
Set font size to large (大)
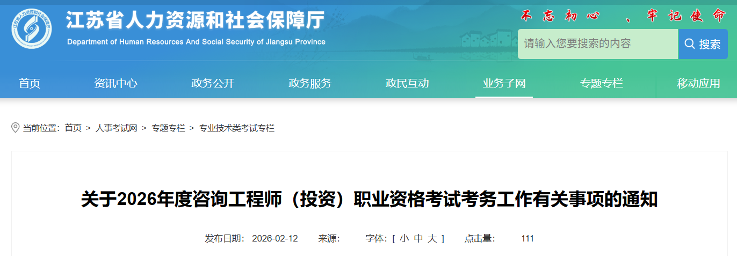coord(432,238)
